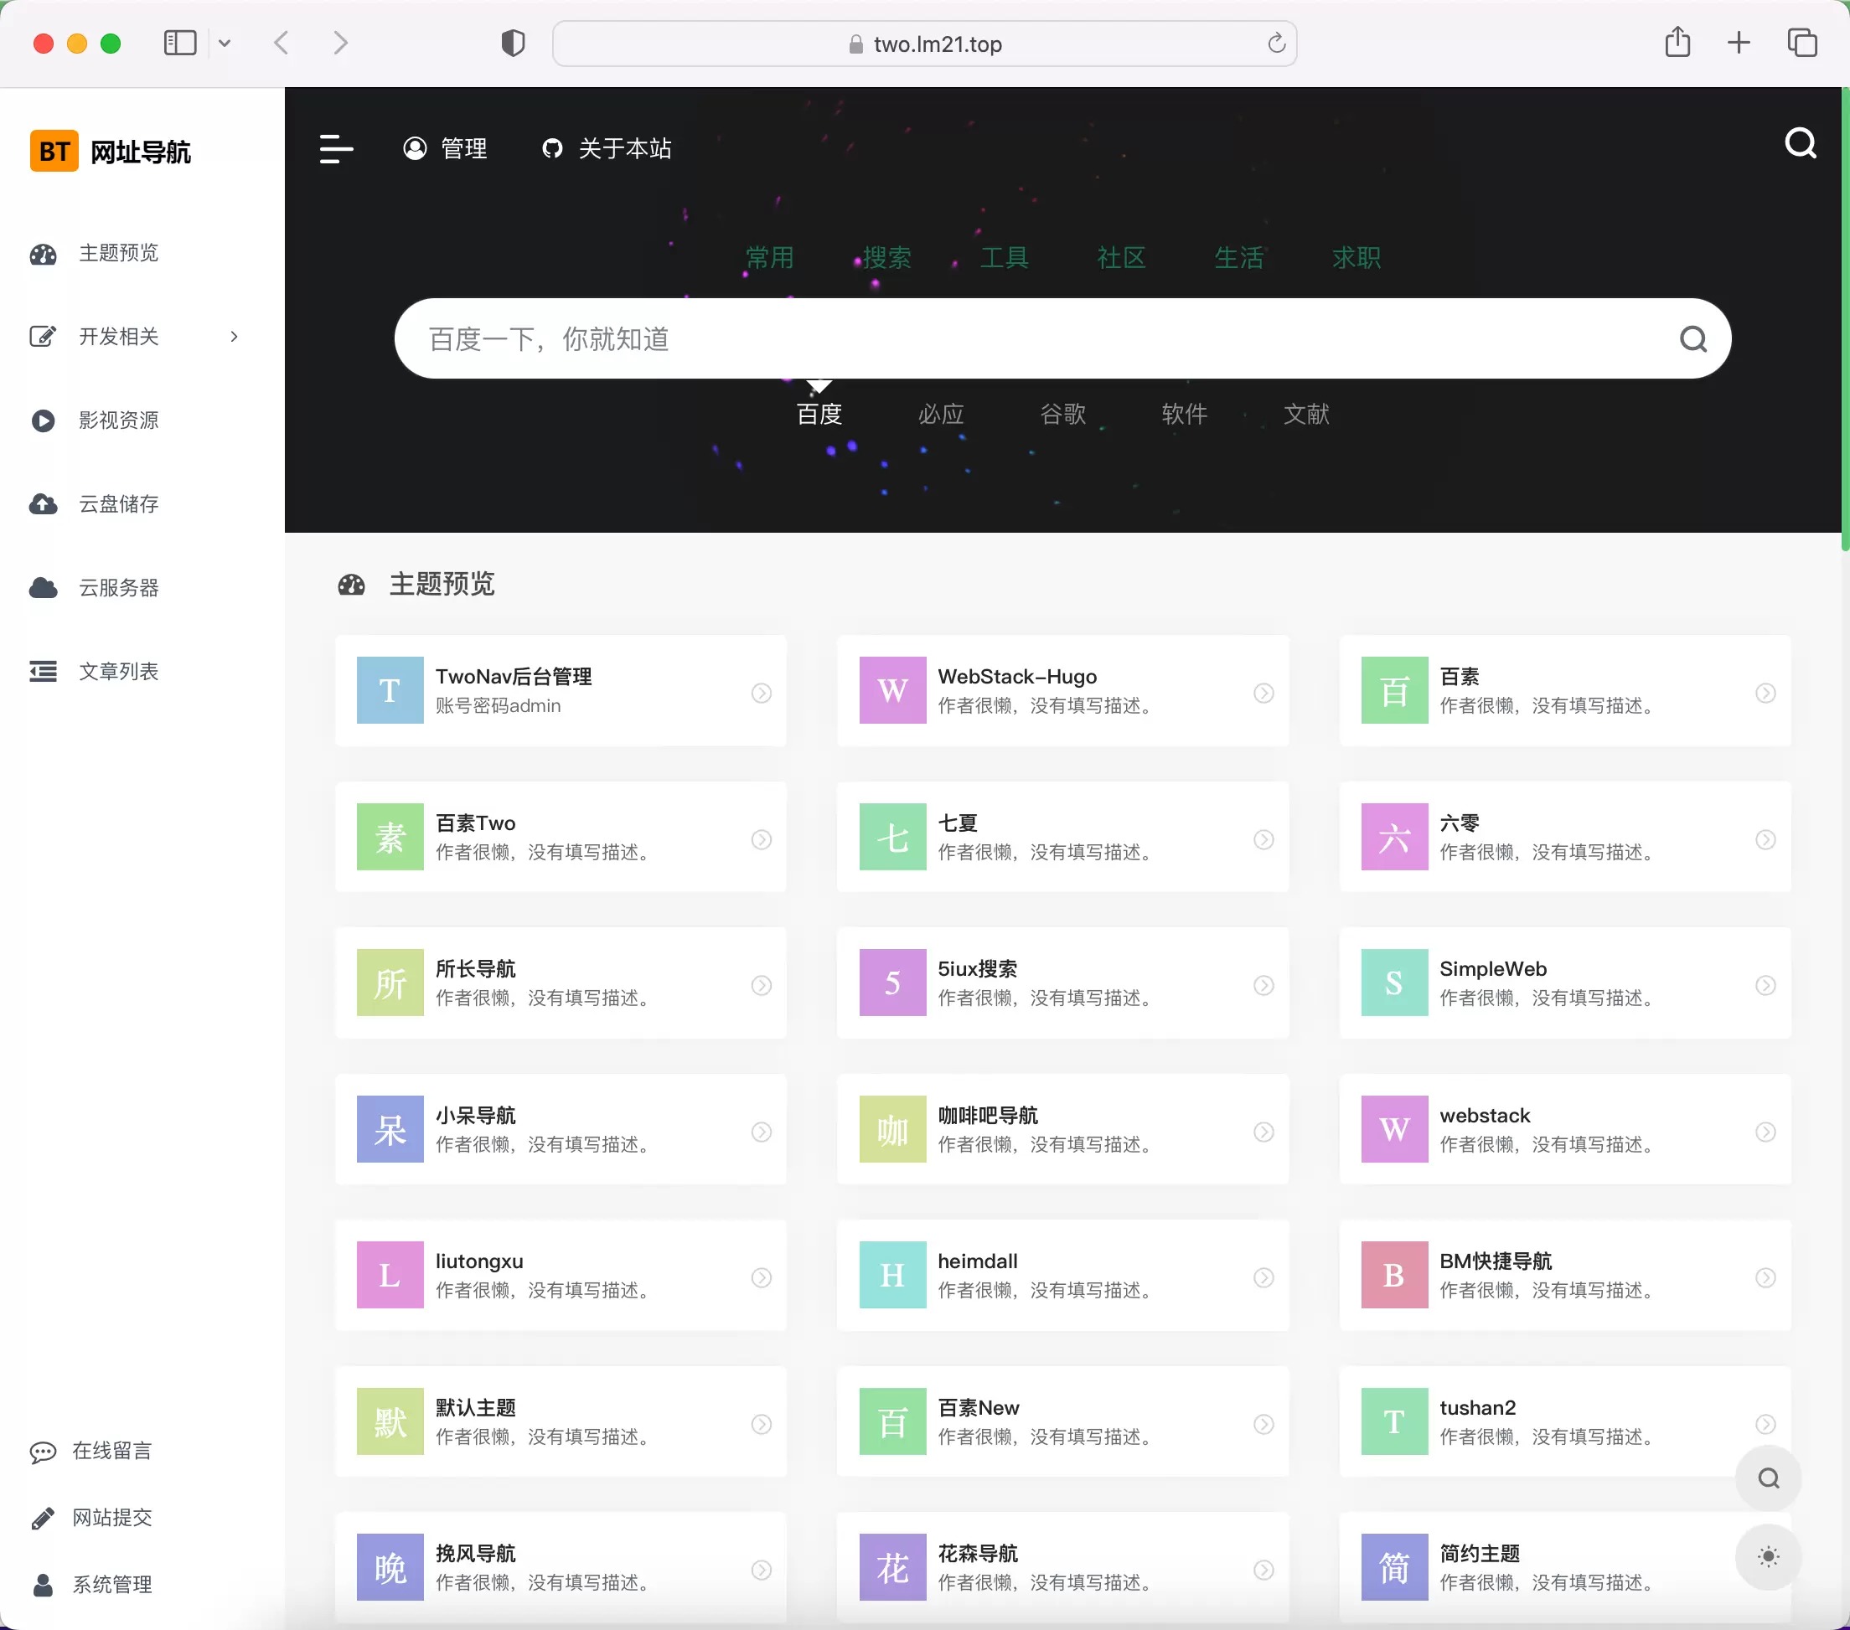The image size is (1850, 1630).
Task: Open the 默认主题 site card
Action: pos(561,1421)
